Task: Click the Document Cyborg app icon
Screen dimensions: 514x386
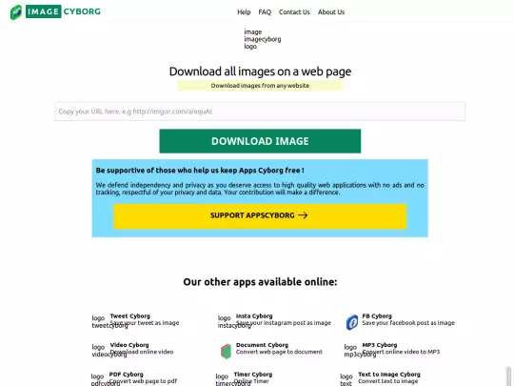Action: 226,351
